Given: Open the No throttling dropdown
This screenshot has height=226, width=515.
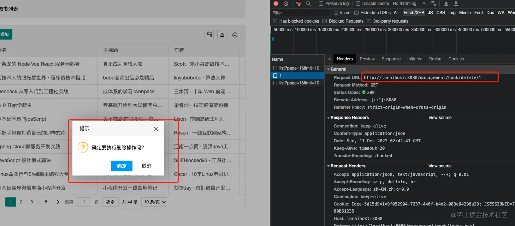Looking at the screenshot, I should pos(409,4).
